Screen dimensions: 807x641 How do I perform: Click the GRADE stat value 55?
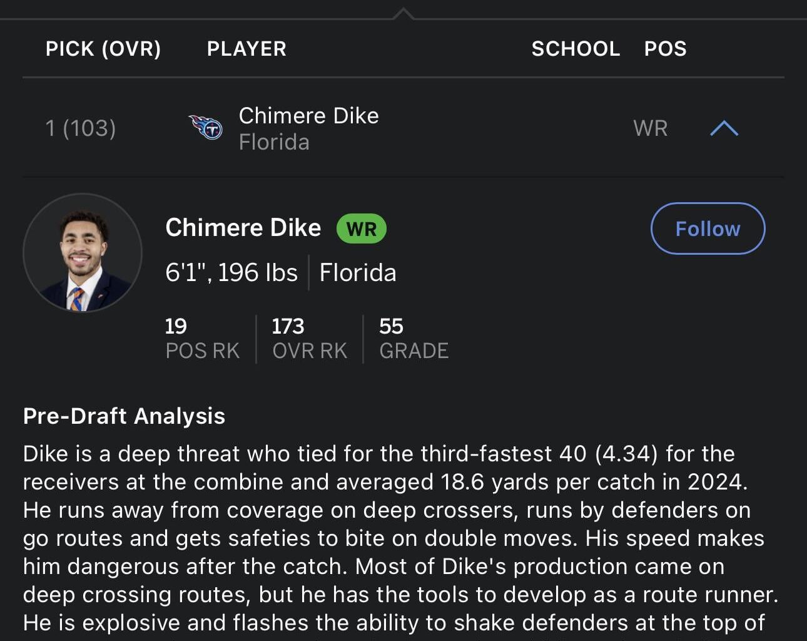coord(391,326)
